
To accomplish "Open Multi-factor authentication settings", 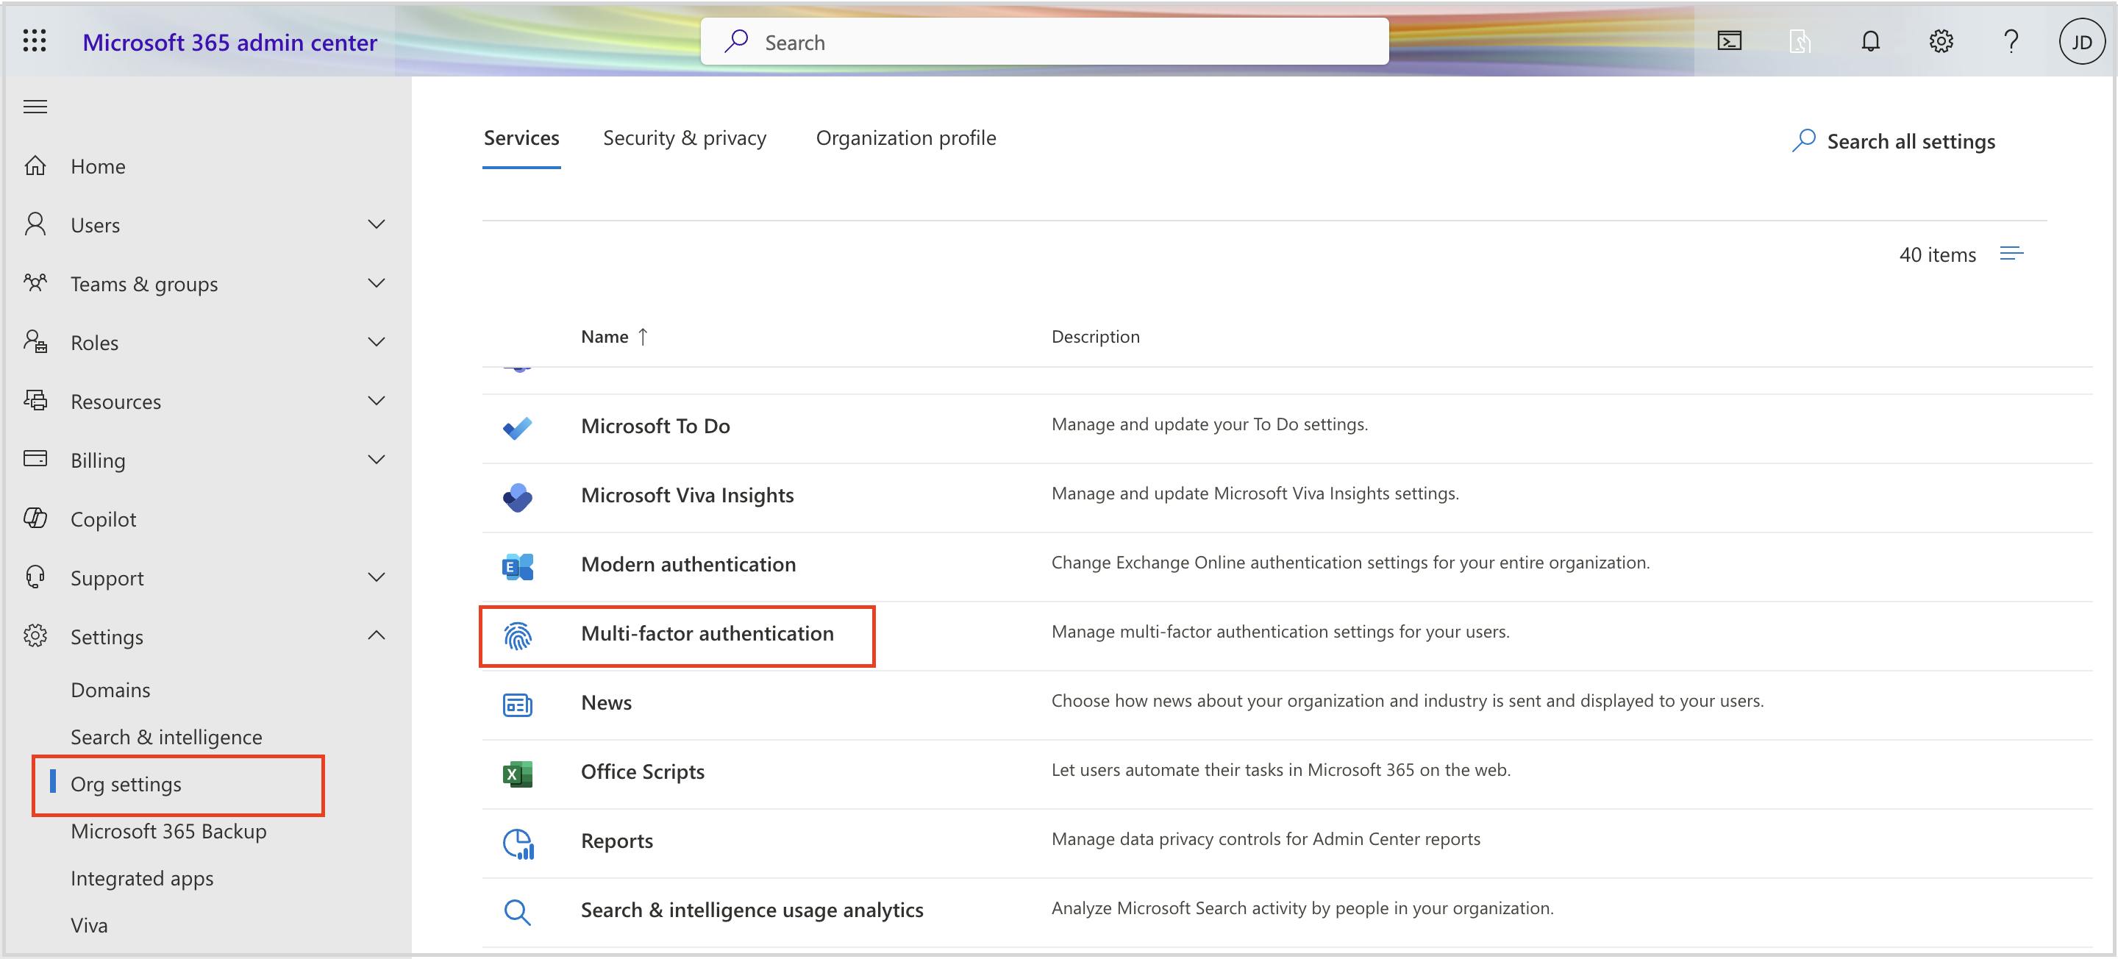I will click(707, 633).
